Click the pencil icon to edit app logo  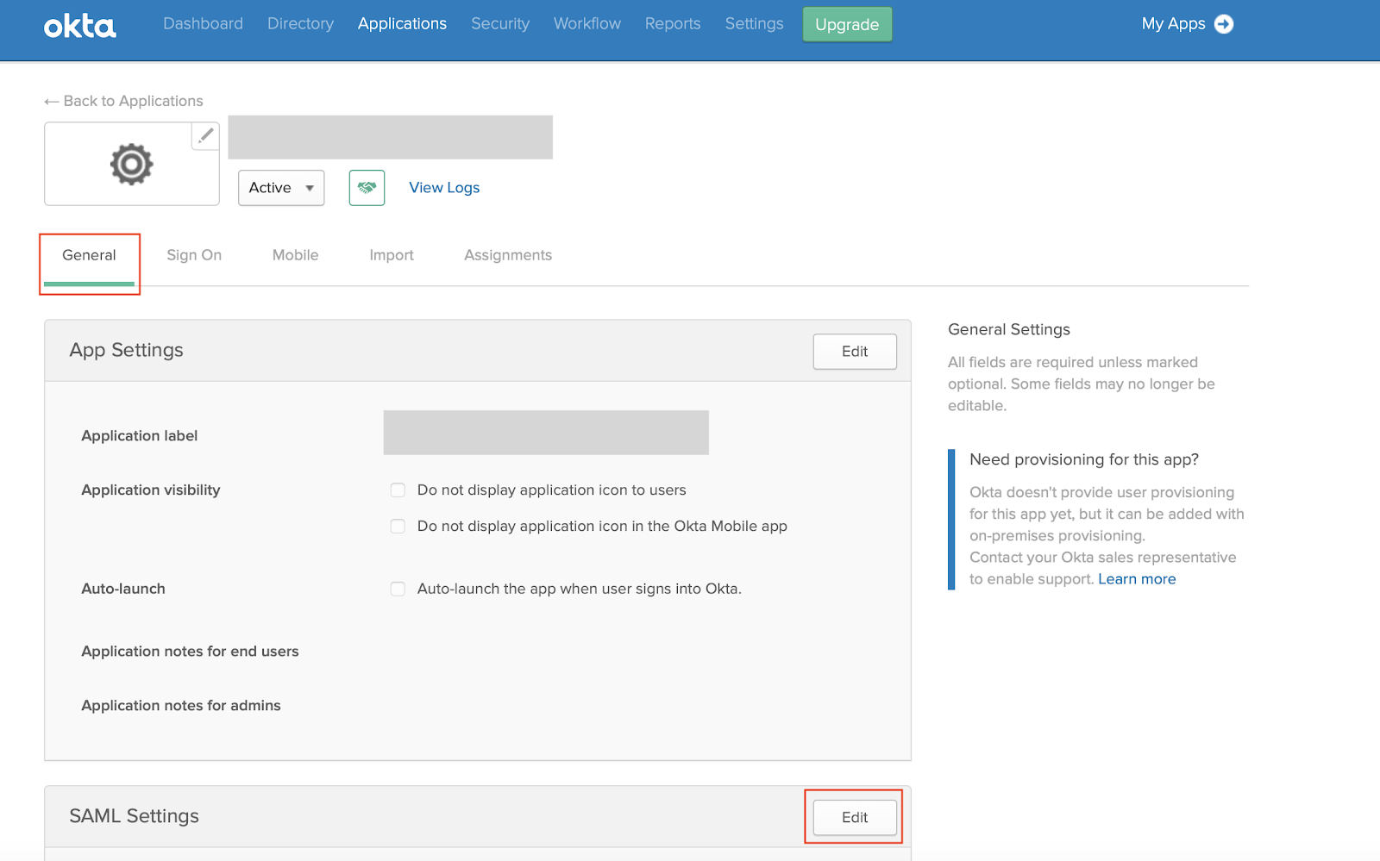point(205,135)
